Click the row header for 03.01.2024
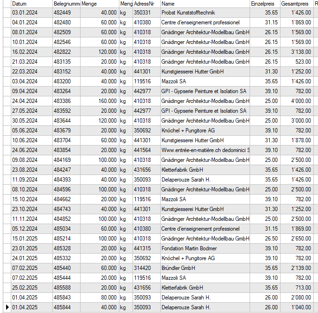This screenshot has height=313, width=318. (x=7, y=13)
